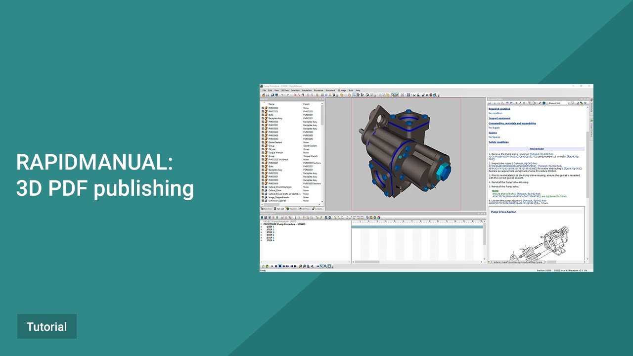Click the open project folder icon

click(x=264, y=95)
